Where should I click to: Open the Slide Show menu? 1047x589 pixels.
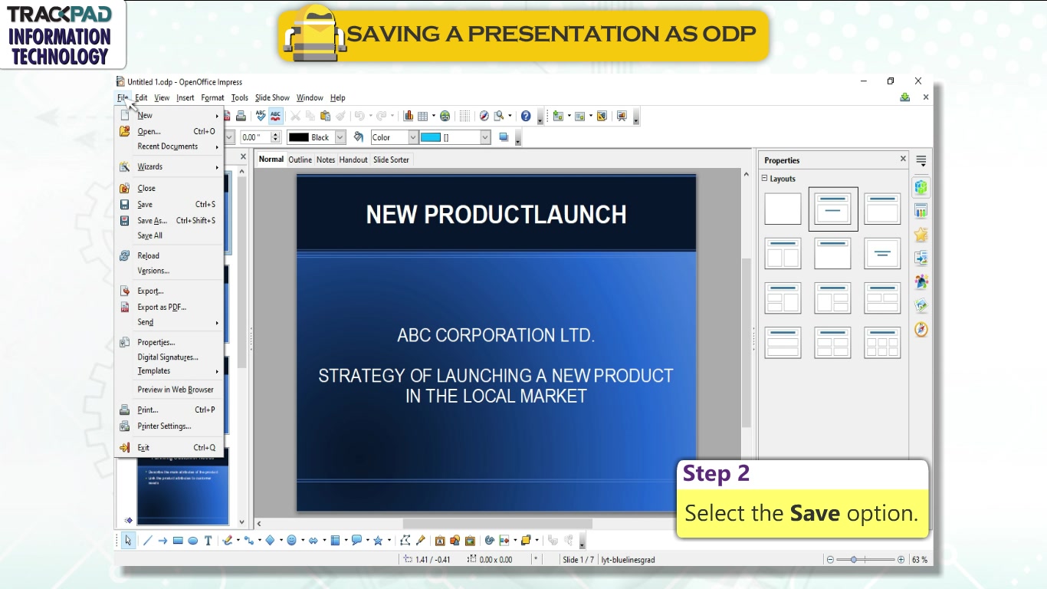[272, 97]
